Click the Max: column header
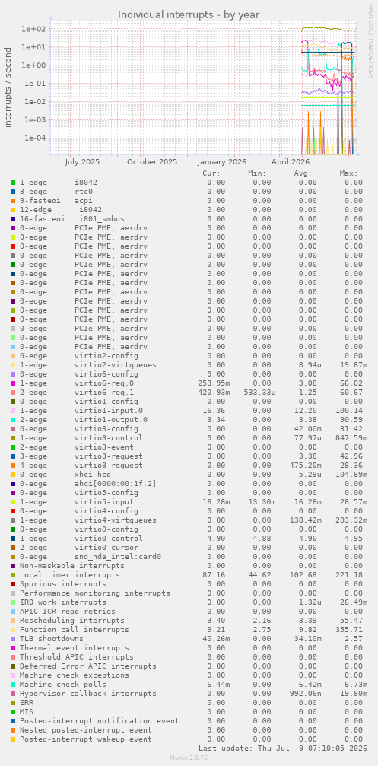This screenshot has height=766, width=378. coord(348,173)
